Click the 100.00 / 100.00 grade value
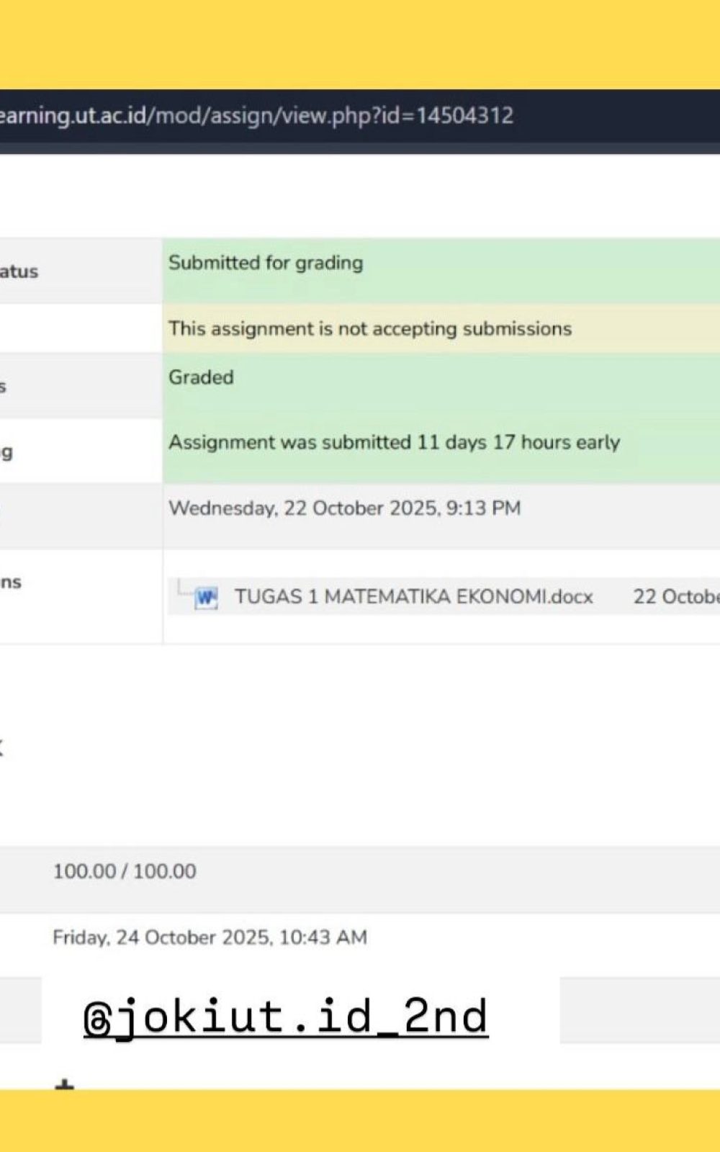This screenshot has height=1152, width=720. (x=125, y=871)
